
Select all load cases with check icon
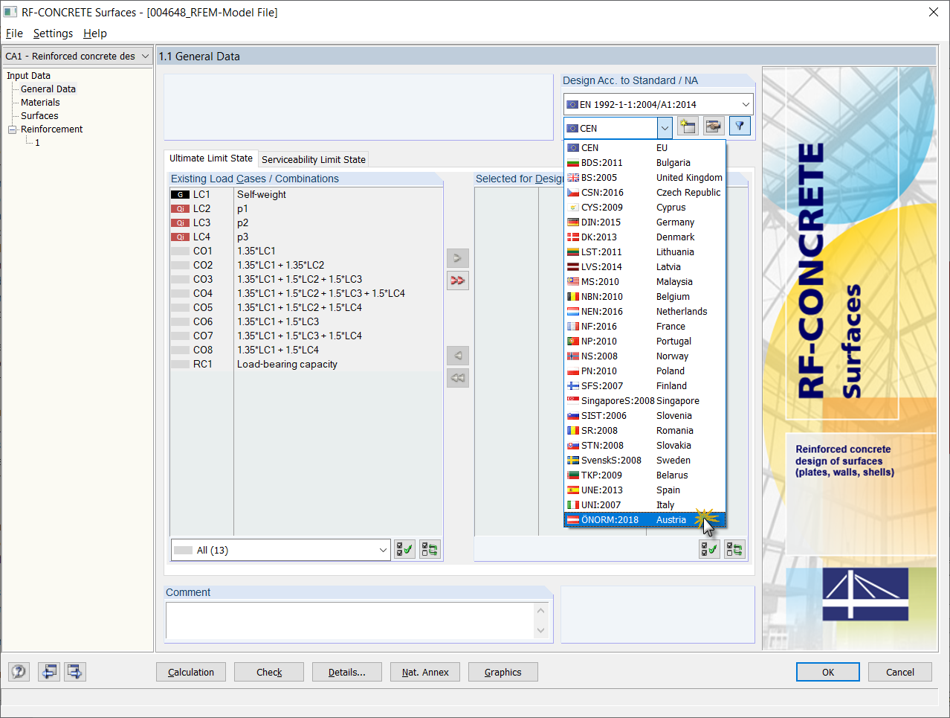[x=404, y=549]
